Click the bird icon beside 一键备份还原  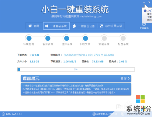click(74, 26)
